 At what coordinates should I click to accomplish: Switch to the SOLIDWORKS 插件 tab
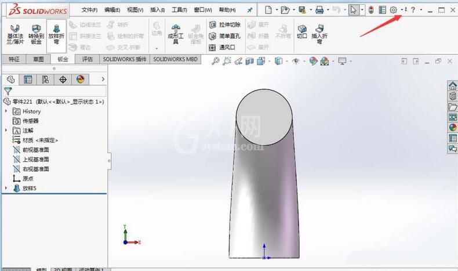125,59
